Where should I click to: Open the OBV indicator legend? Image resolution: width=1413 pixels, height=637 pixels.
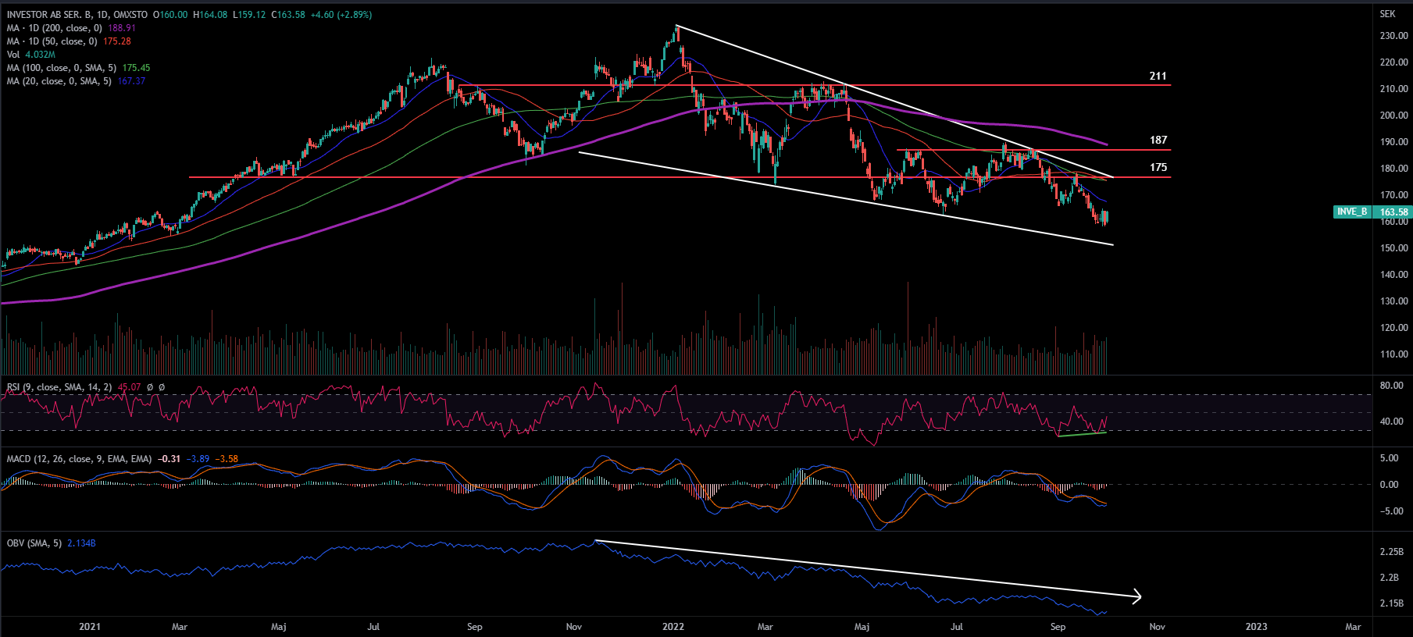[34, 543]
